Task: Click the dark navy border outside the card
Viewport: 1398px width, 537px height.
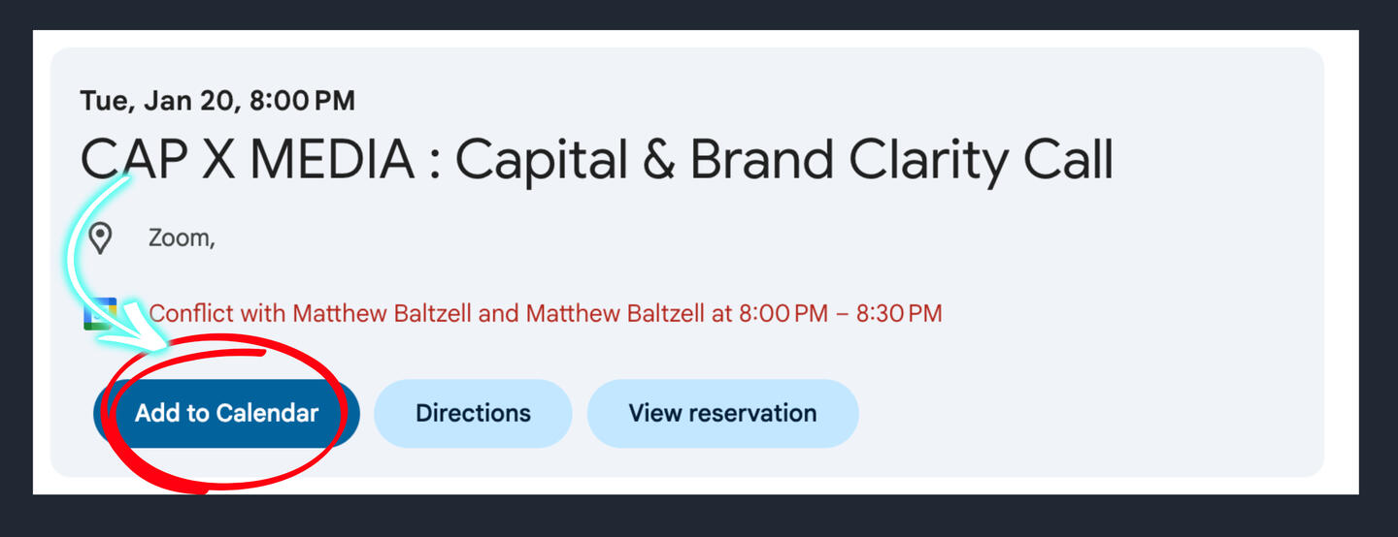Action: 699,516
